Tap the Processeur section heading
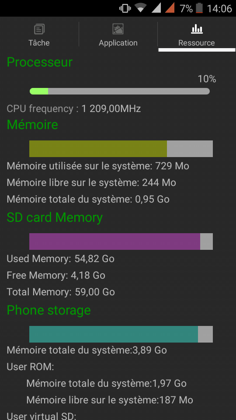 (40, 62)
